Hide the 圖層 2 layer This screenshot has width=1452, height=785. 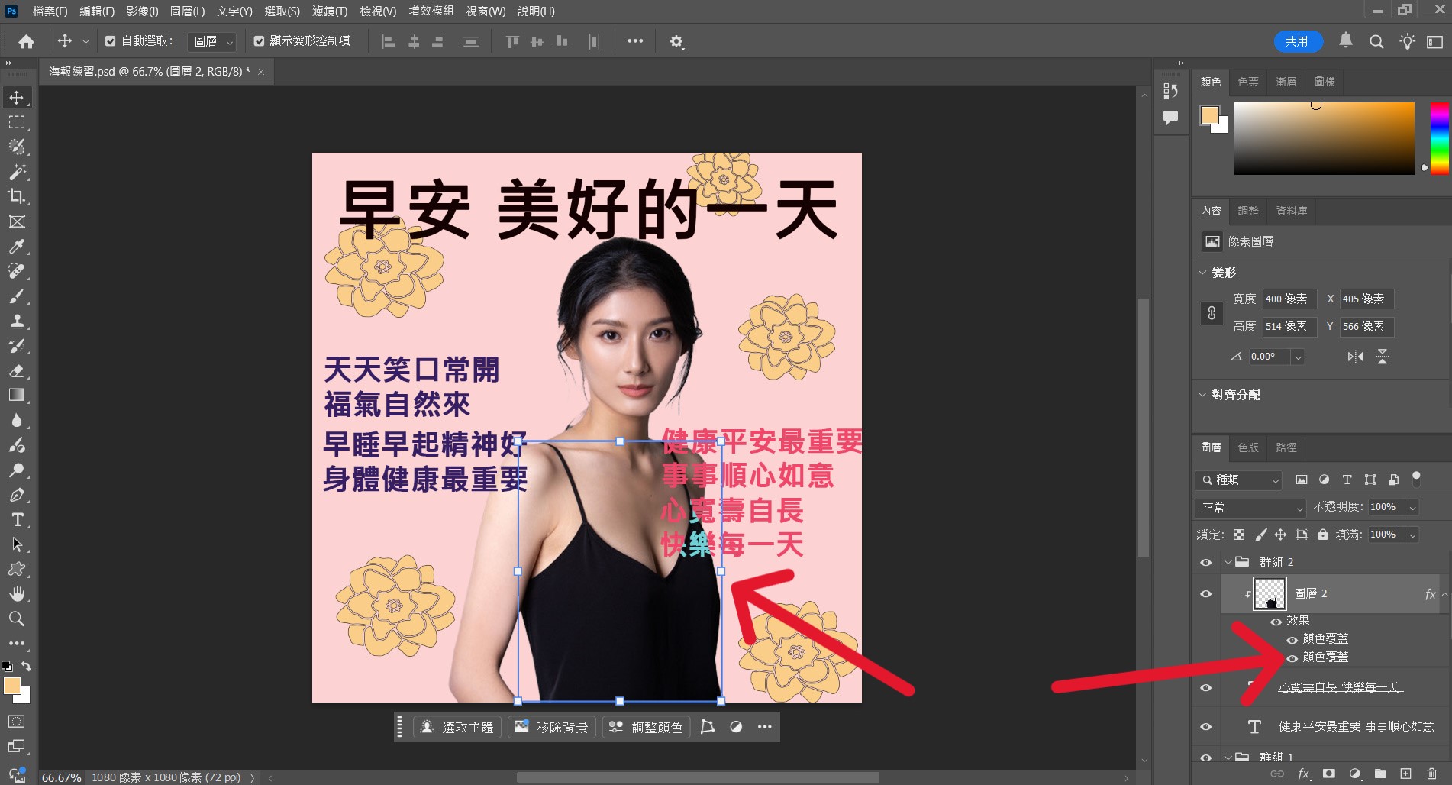coord(1206,594)
